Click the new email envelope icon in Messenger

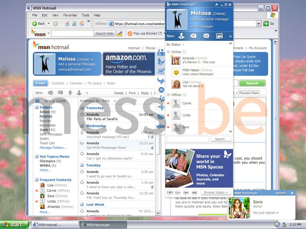pyautogui.click(x=206, y=36)
